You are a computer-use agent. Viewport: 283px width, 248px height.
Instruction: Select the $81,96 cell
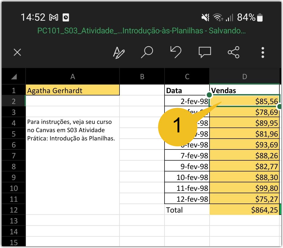(x=244, y=134)
